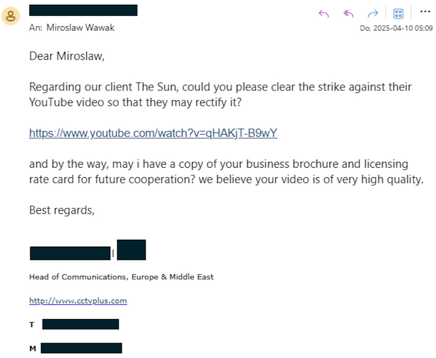Click the Reply All double-arrow icon

click(x=348, y=14)
